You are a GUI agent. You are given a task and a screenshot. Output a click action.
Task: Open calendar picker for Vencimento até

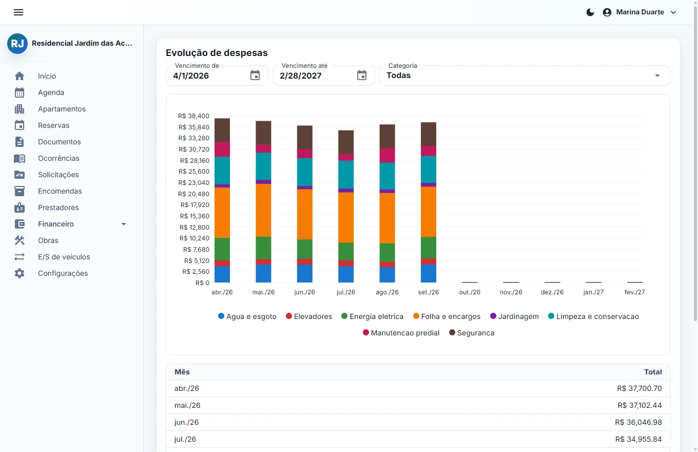[x=362, y=76]
